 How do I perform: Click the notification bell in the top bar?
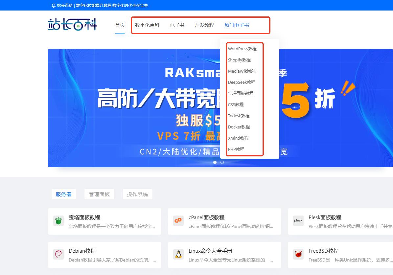coord(54,5)
